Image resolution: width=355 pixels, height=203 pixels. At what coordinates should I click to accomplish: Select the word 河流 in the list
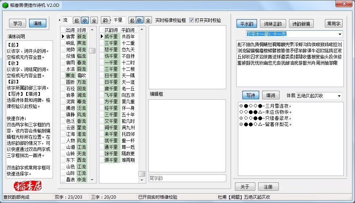[x=82, y=49]
